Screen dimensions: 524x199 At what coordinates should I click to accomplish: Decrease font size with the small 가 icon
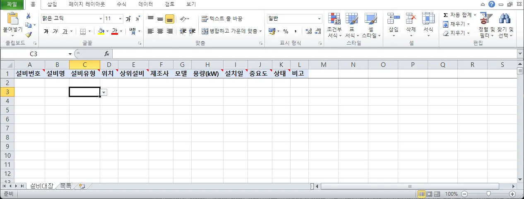pyautogui.click(x=137, y=19)
